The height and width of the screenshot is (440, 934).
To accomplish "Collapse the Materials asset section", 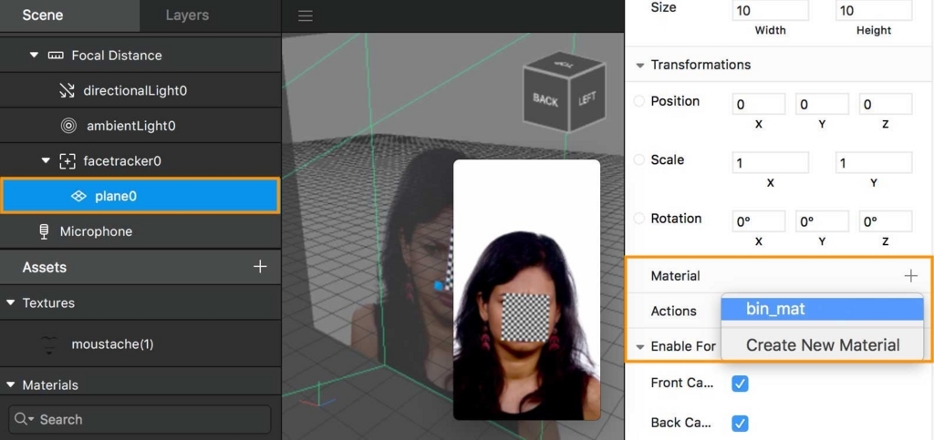I will 10,385.
